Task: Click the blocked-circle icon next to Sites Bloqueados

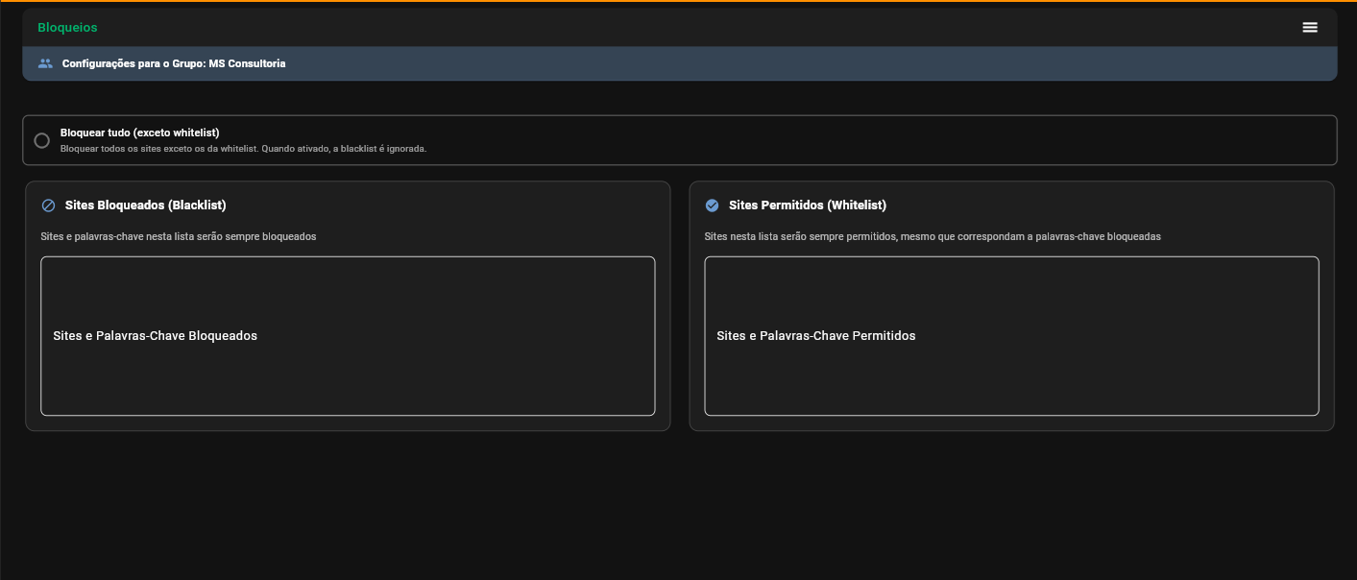Action: 49,205
